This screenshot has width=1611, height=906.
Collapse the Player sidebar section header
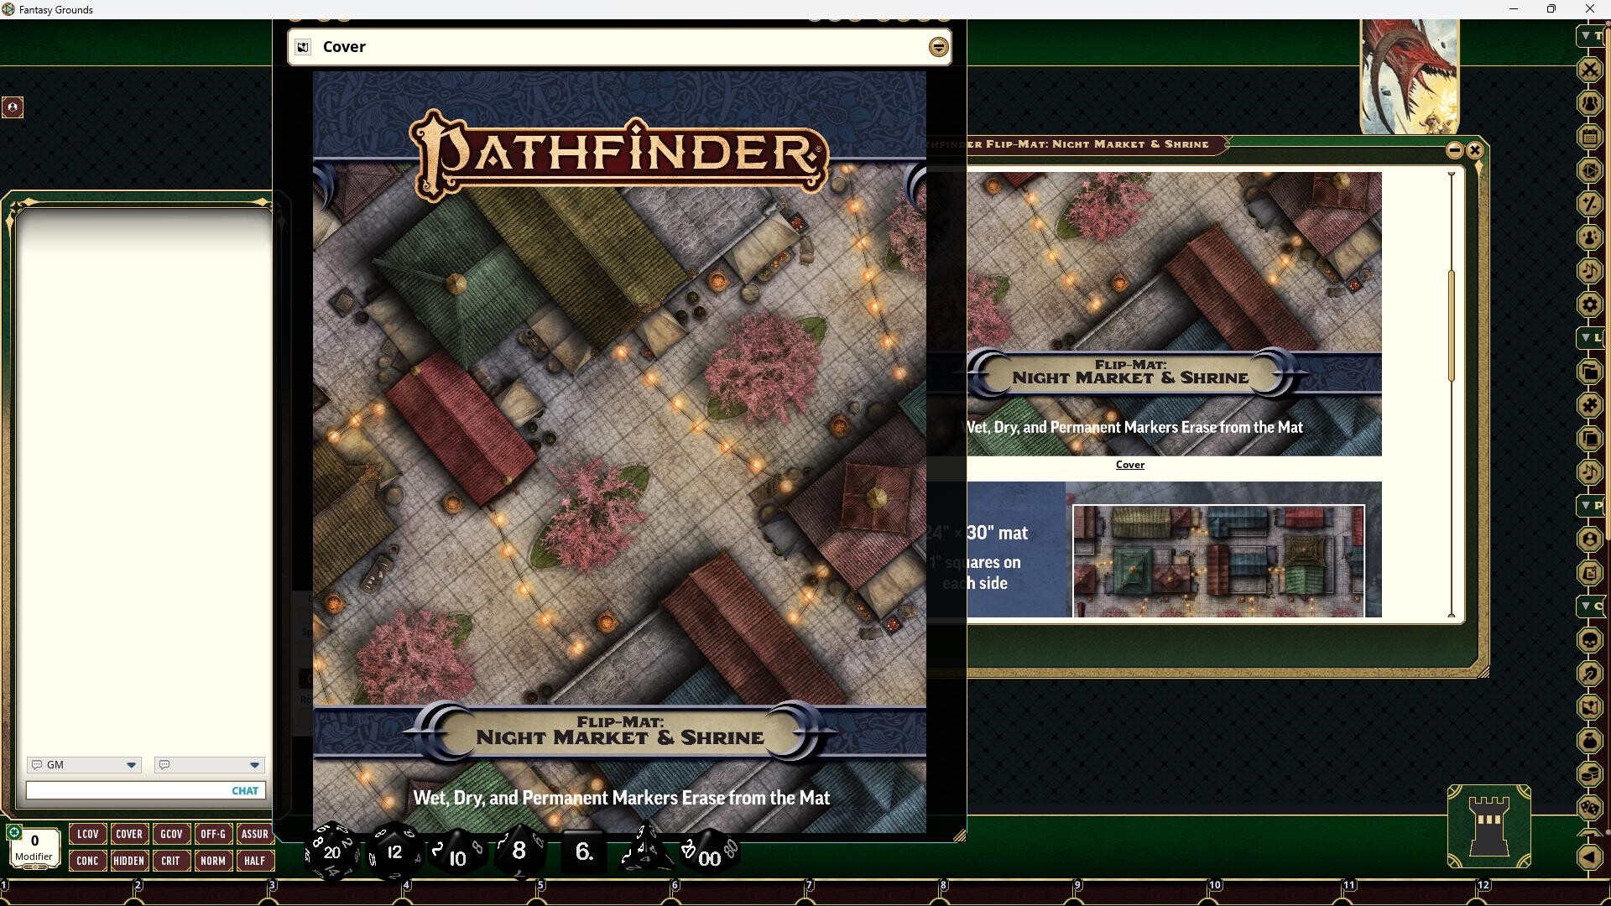coord(1590,506)
